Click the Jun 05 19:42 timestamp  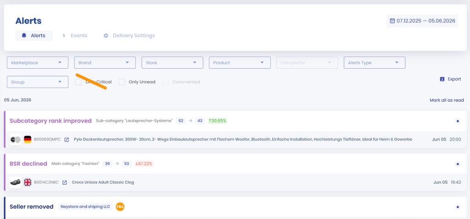point(447,182)
